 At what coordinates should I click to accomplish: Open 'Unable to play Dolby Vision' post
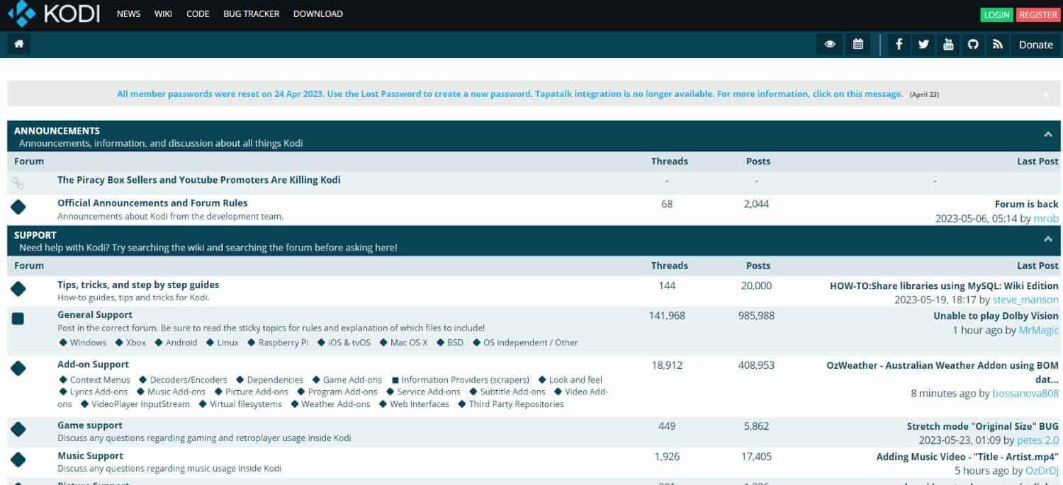click(996, 316)
